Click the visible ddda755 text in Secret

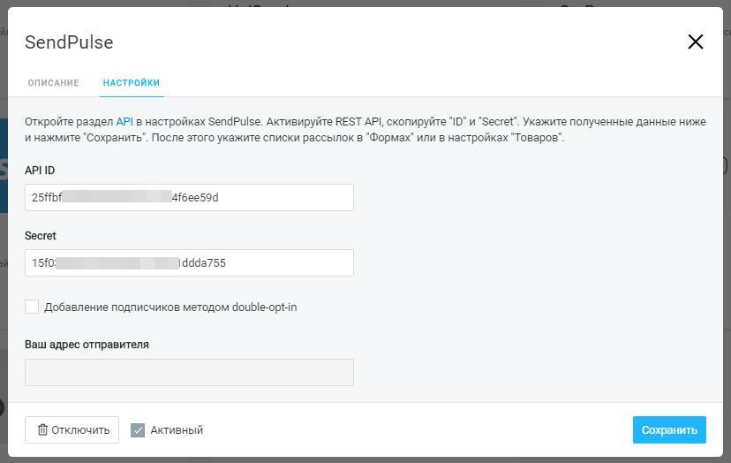204,262
